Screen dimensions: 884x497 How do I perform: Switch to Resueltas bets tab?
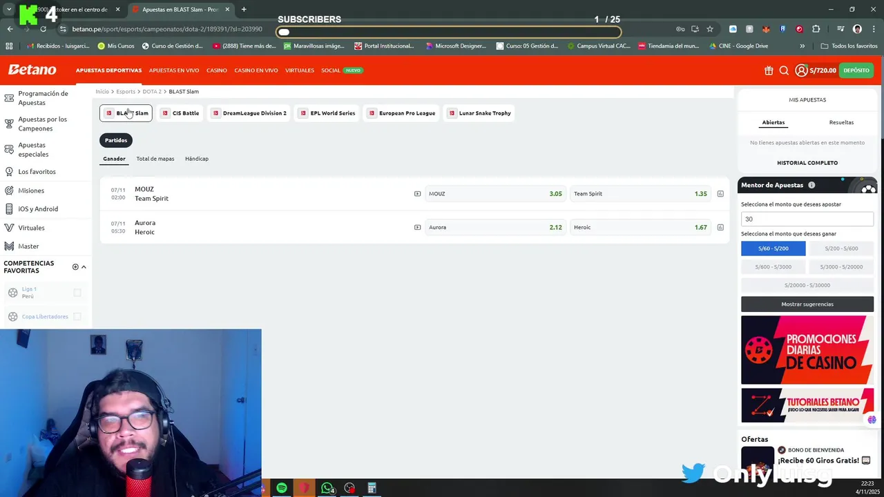841,122
